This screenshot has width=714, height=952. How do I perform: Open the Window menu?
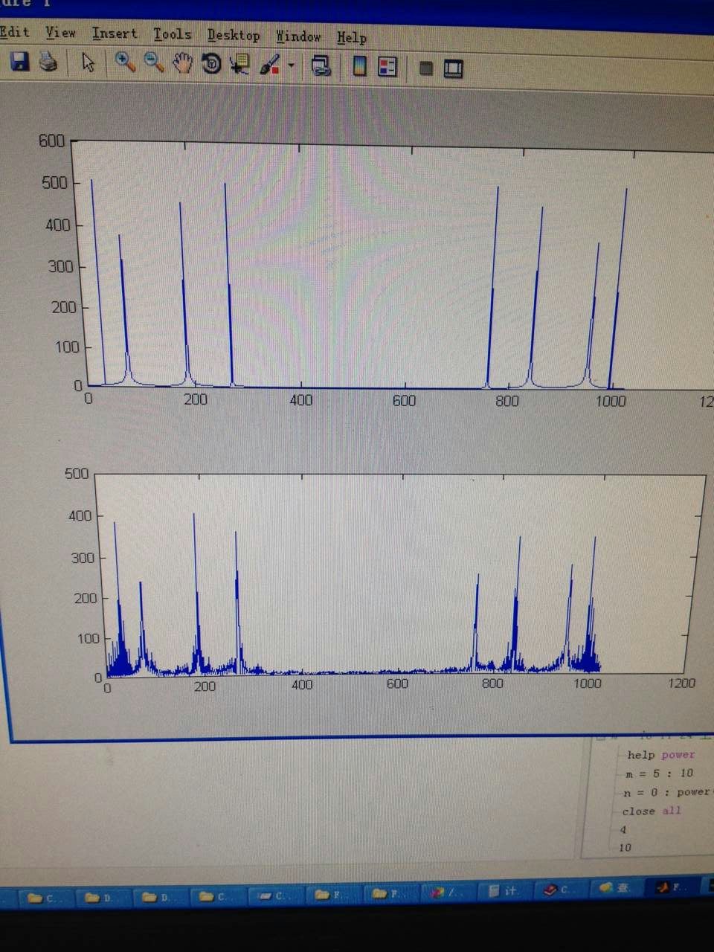[x=298, y=36]
